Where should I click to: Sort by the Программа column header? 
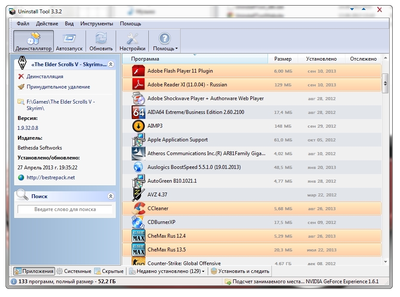click(195, 59)
